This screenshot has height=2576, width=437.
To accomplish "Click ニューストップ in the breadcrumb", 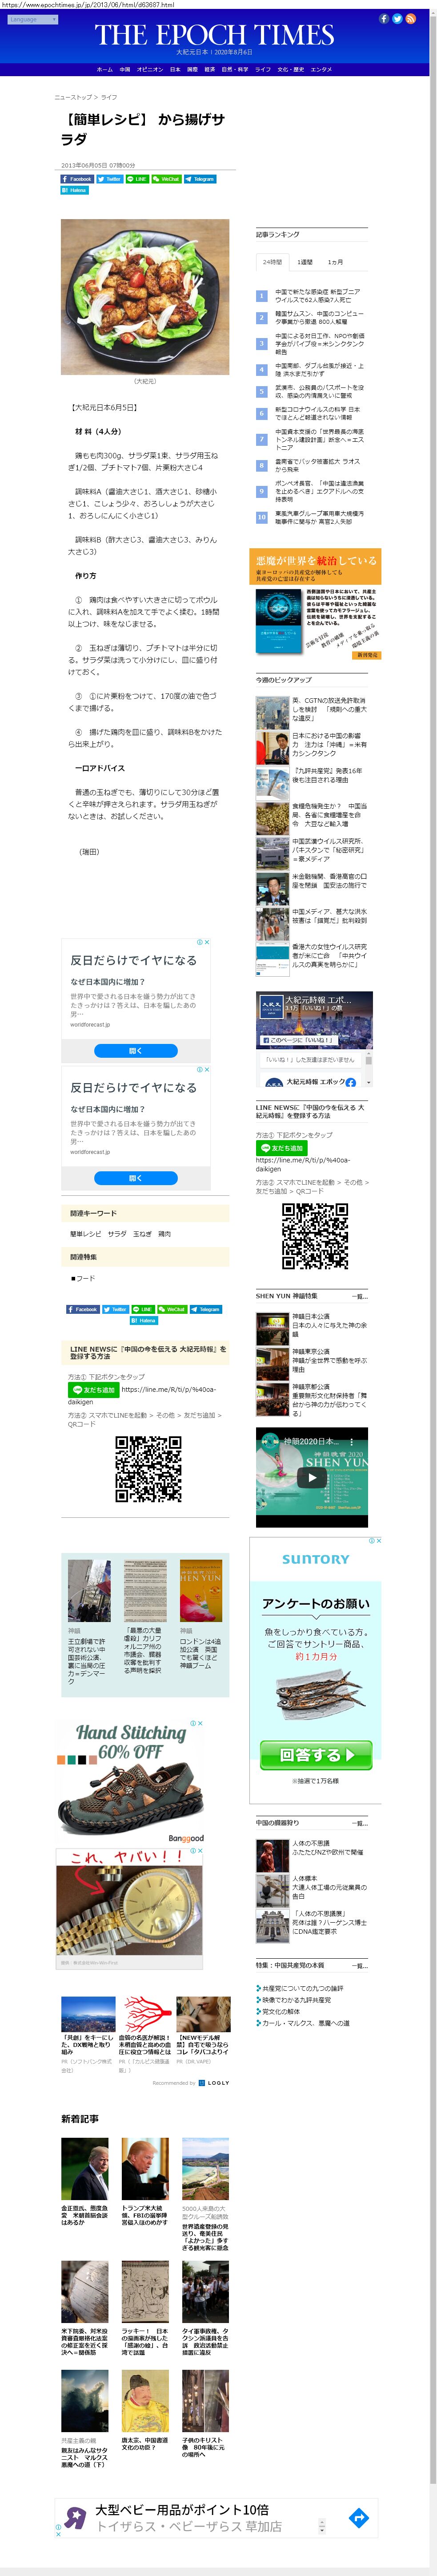I will (x=73, y=97).
